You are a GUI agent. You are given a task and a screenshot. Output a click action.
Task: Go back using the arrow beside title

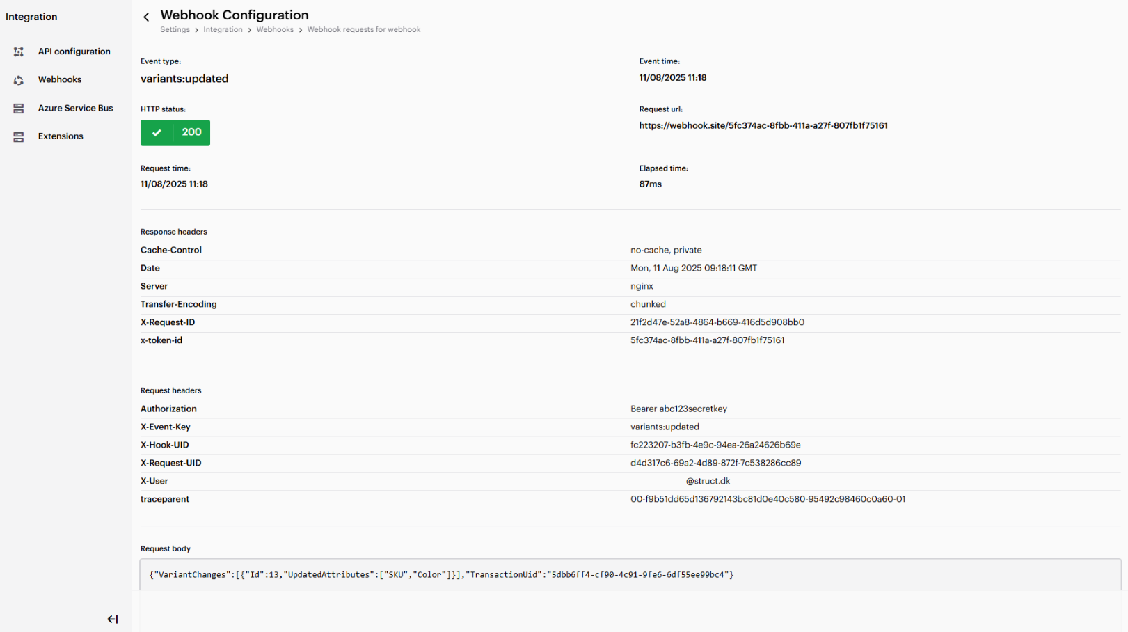146,17
